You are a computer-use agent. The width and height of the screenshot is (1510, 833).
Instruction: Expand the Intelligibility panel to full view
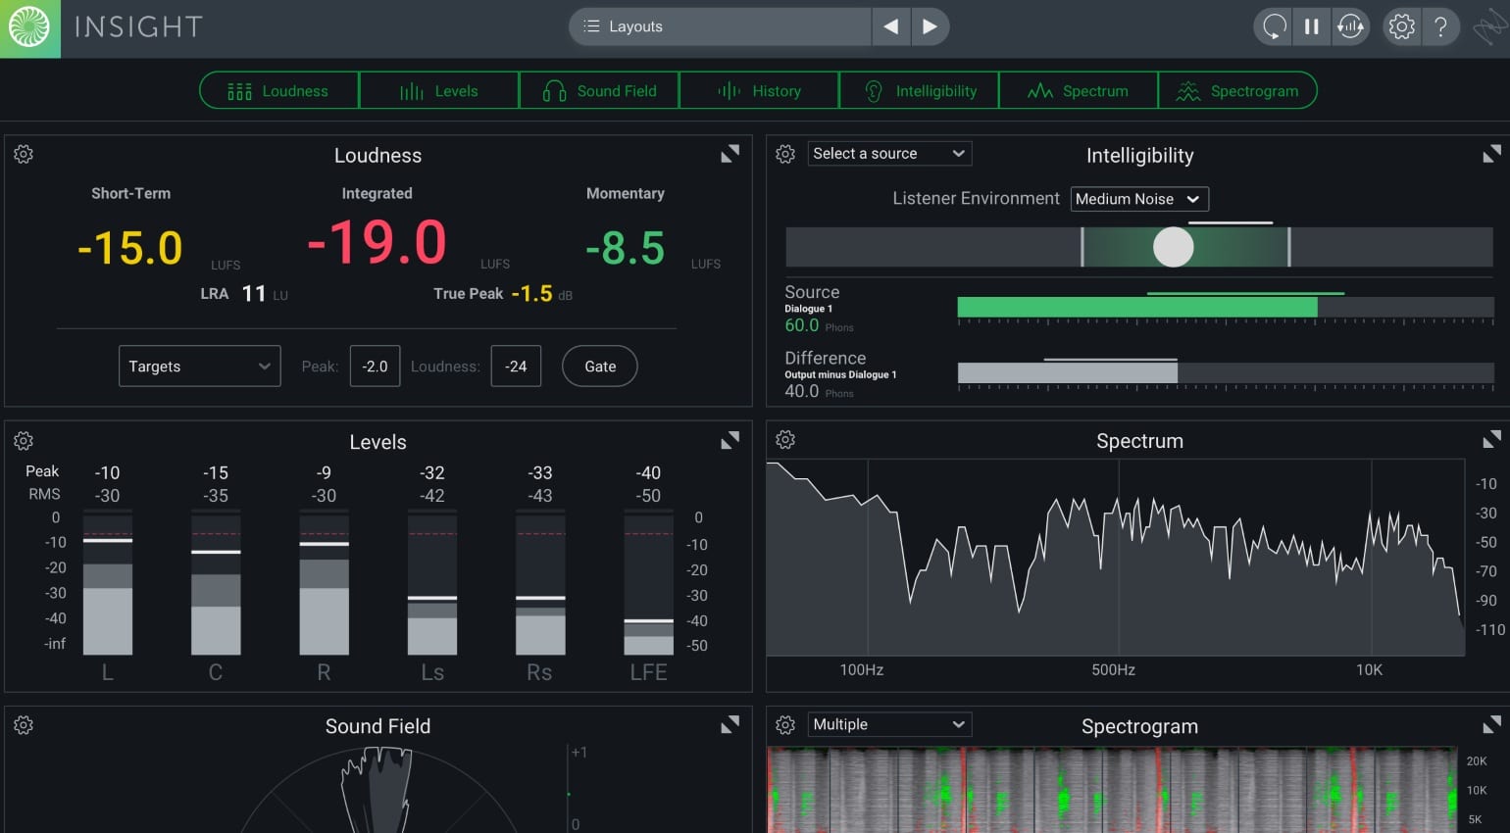coord(1491,154)
